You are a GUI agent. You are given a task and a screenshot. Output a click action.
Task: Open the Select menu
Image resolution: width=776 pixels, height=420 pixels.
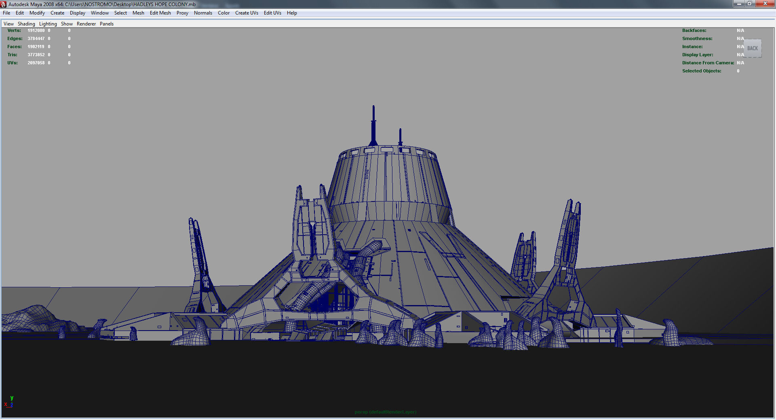tap(120, 13)
